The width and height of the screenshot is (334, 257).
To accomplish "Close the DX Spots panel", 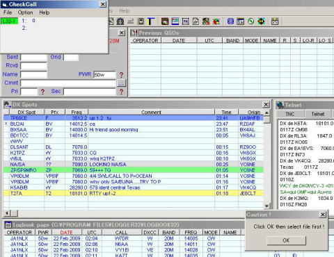I will coord(266,104).
